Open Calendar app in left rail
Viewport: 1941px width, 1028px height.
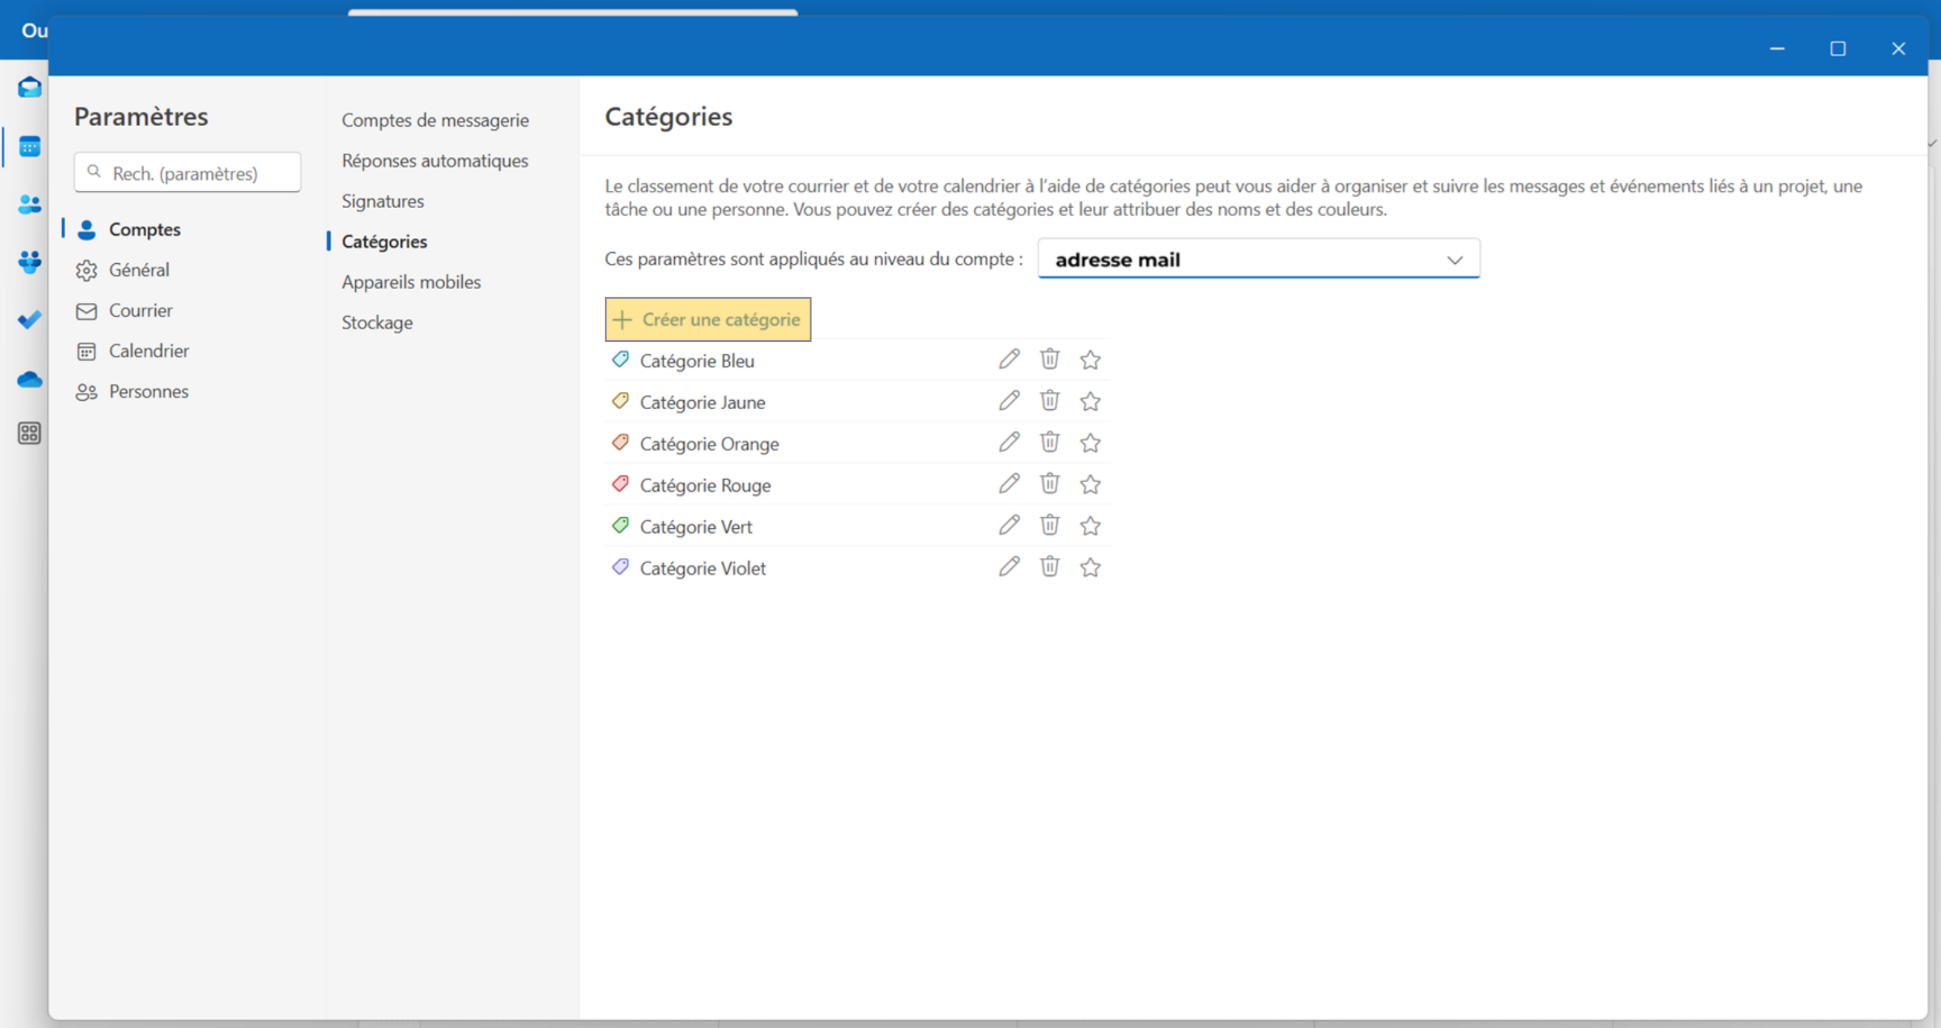click(x=29, y=146)
